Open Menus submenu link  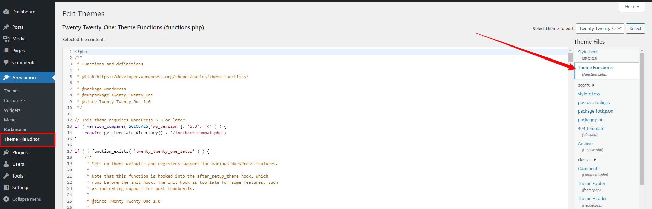[x=11, y=120]
